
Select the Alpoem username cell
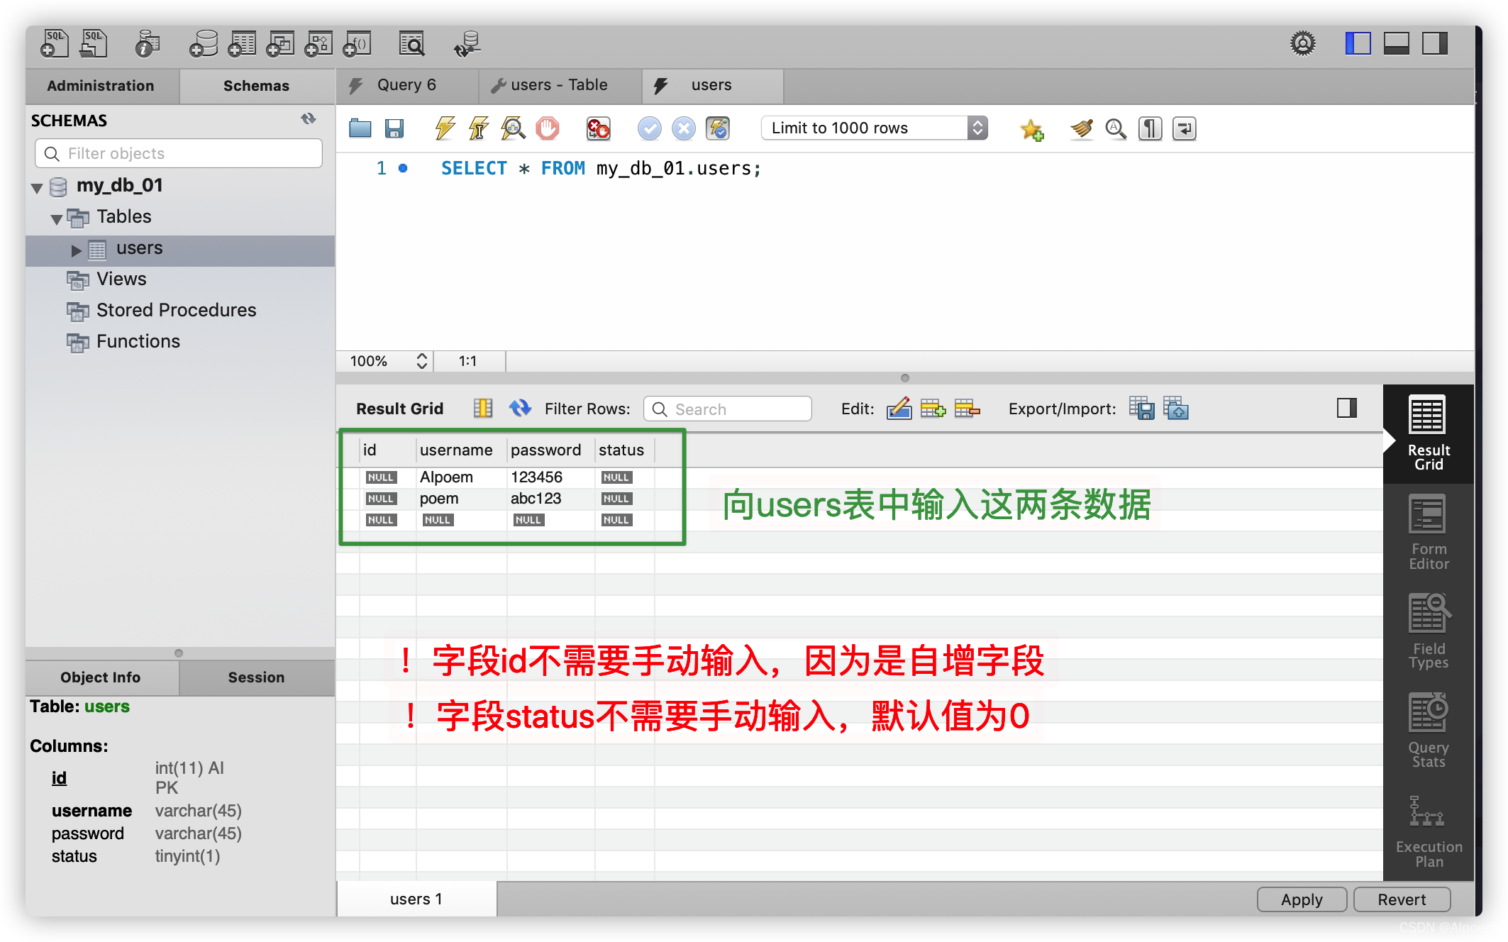point(460,477)
